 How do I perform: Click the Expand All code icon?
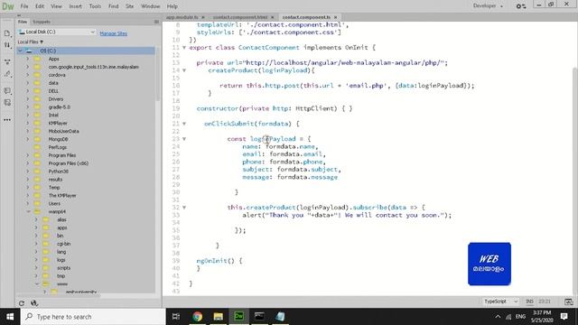pos(7,62)
